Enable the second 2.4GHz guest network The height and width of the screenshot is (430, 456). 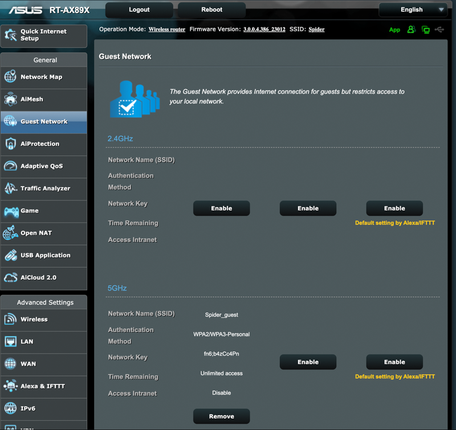tap(308, 208)
